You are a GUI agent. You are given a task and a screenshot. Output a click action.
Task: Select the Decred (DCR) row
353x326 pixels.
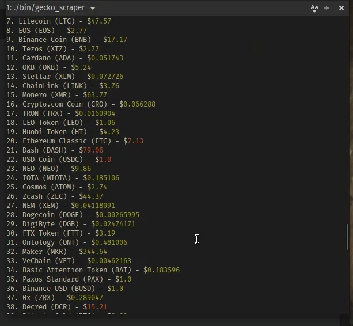pos(57,308)
